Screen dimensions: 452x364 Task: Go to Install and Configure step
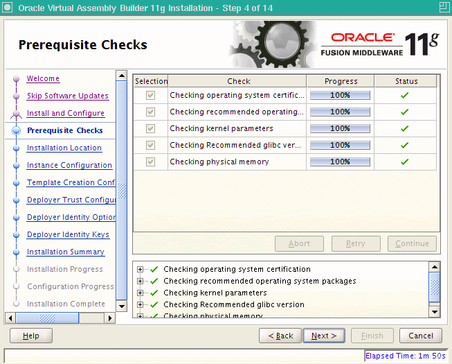point(66,113)
